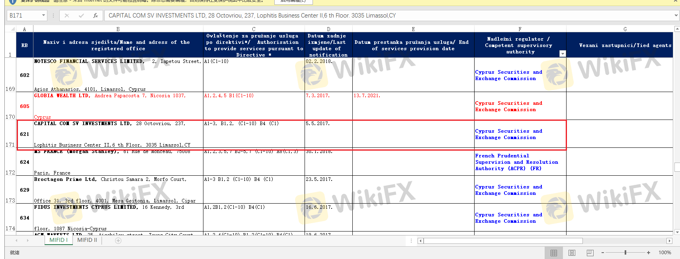This screenshot has width=680, height=259.
Task: Click the French Prudential Supervision Authority cell
Action: (x=520, y=162)
